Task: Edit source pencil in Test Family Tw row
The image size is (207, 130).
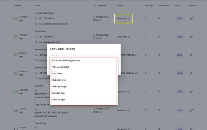Action: 129,110
